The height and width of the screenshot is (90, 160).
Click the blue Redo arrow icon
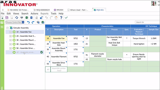coord(33,22)
